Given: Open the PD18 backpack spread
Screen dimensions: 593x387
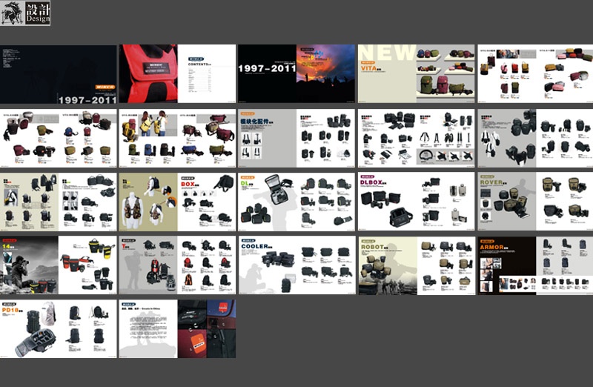Looking at the screenshot, I should tap(59, 329).
